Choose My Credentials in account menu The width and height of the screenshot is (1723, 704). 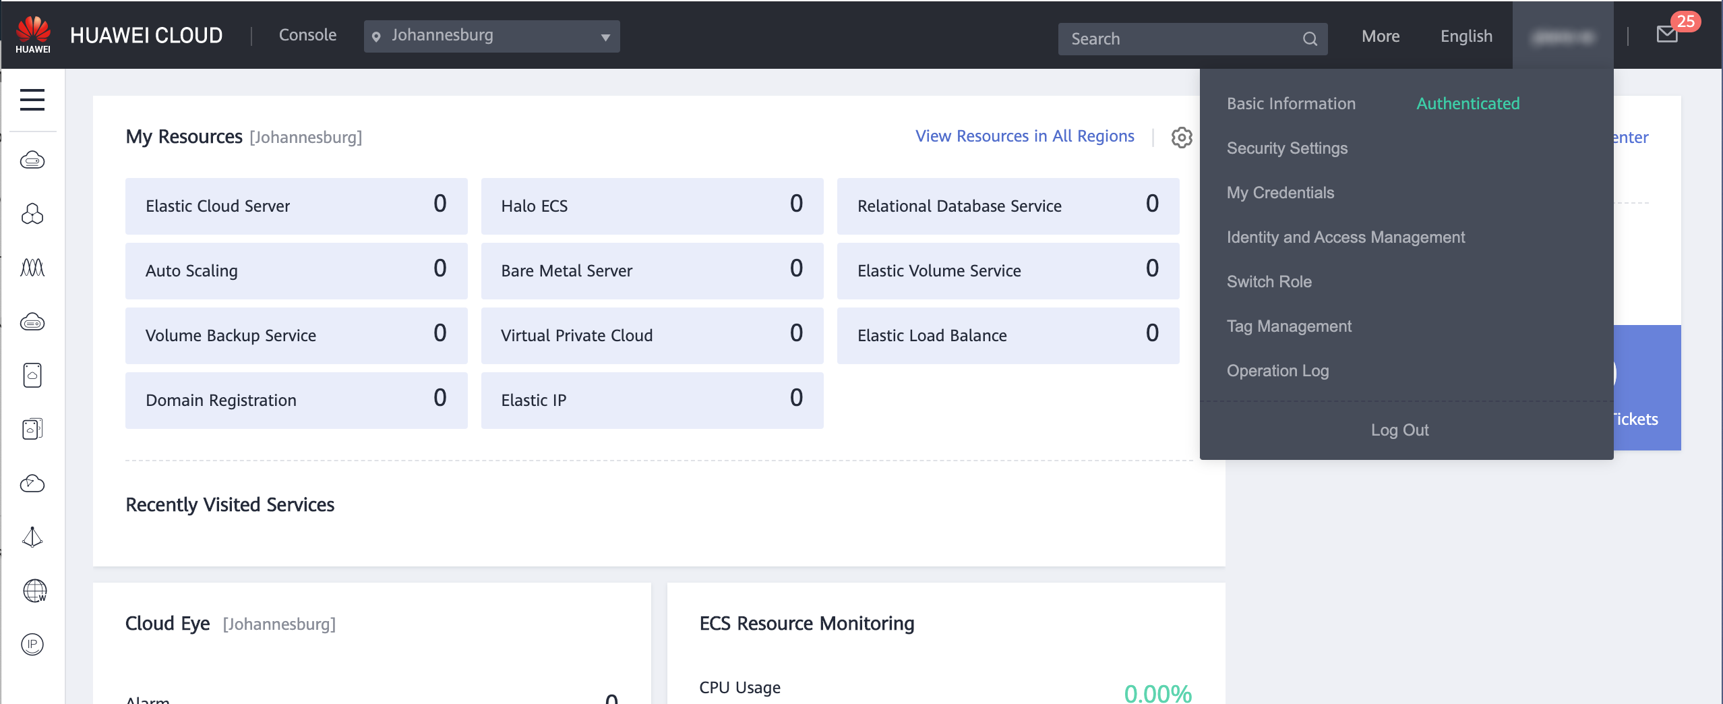point(1280,193)
